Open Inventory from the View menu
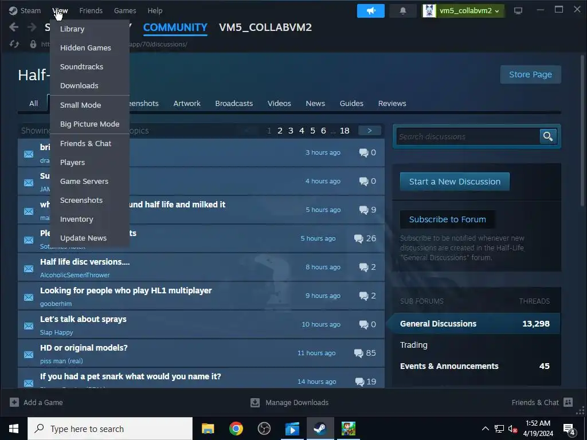Image resolution: width=587 pixels, height=440 pixels. pos(90,219)
